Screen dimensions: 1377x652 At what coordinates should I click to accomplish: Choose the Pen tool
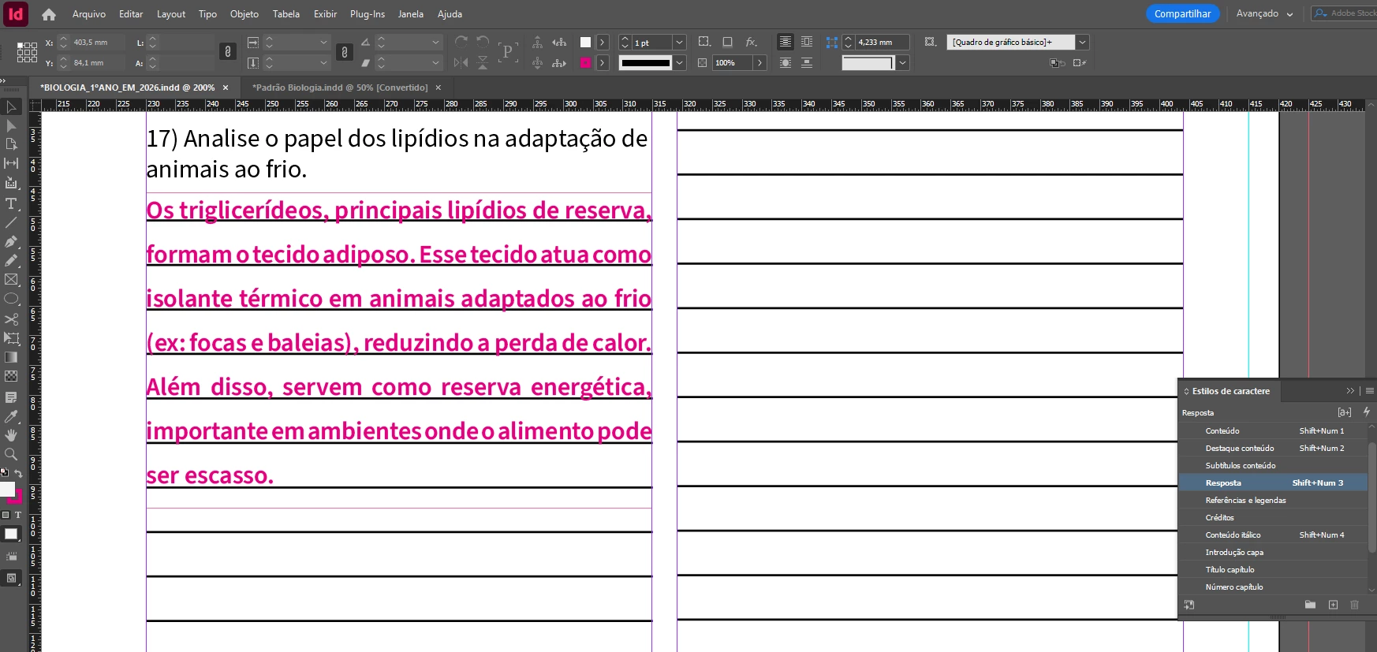(x=11, y=241)
